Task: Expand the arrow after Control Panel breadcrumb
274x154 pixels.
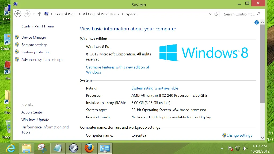Action: pos(80,14)
